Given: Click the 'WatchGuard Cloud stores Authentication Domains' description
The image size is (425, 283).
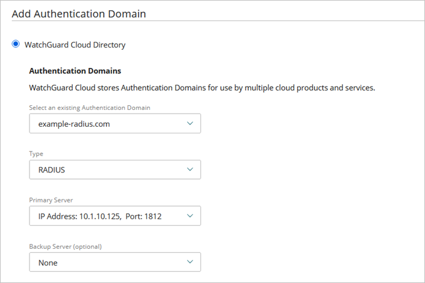Looking at the screenshot, I should [x=202, y=88].
